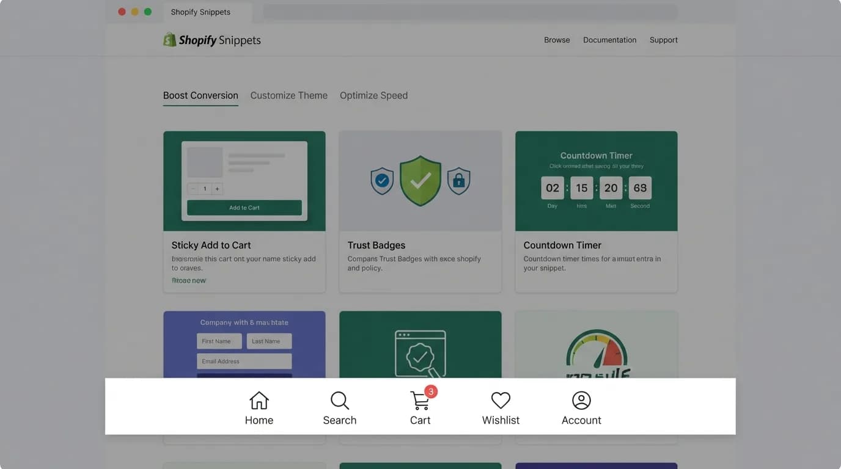This screenshot has height=469, width=841.
Task: Select the Shopify Snippets browser tab
Action: coord(208,12)
